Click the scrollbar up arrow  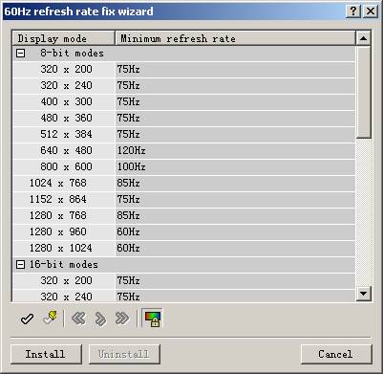click(x=363, y=38)
